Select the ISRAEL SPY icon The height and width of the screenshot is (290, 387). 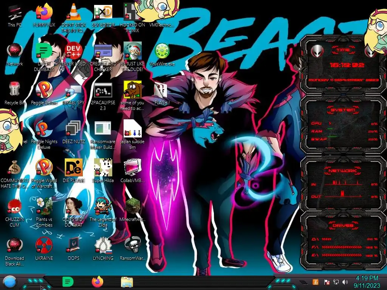(x=74, y=94)
